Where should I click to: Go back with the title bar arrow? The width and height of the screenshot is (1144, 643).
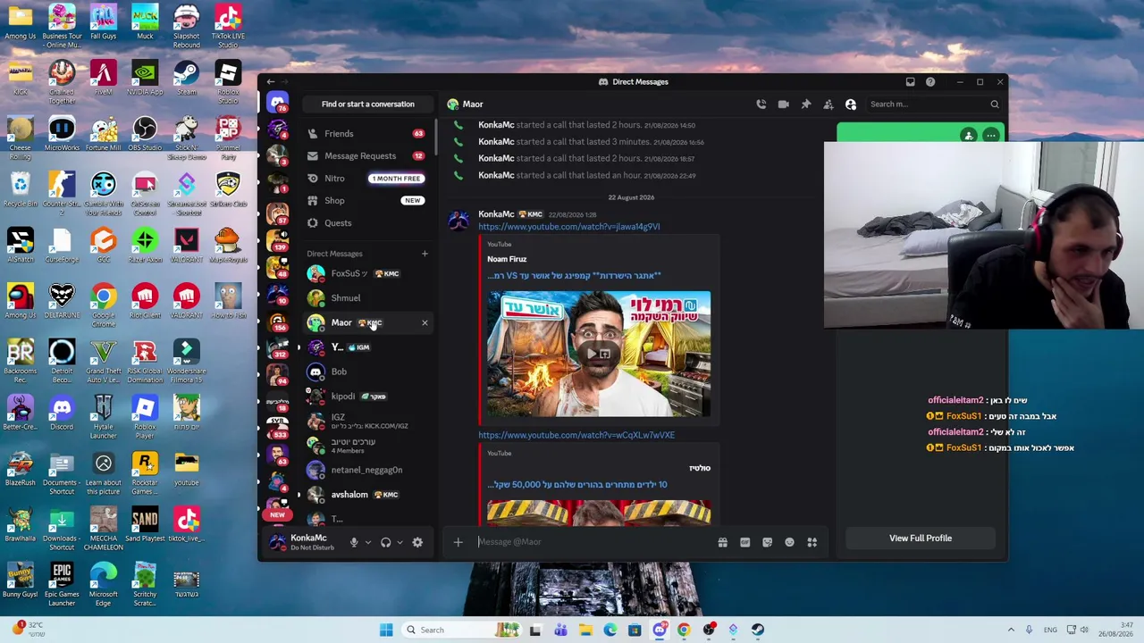click(271, 82)
